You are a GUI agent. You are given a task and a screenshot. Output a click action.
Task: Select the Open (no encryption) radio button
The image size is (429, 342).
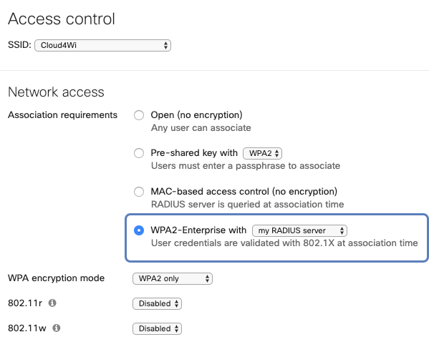click(139, 115)
